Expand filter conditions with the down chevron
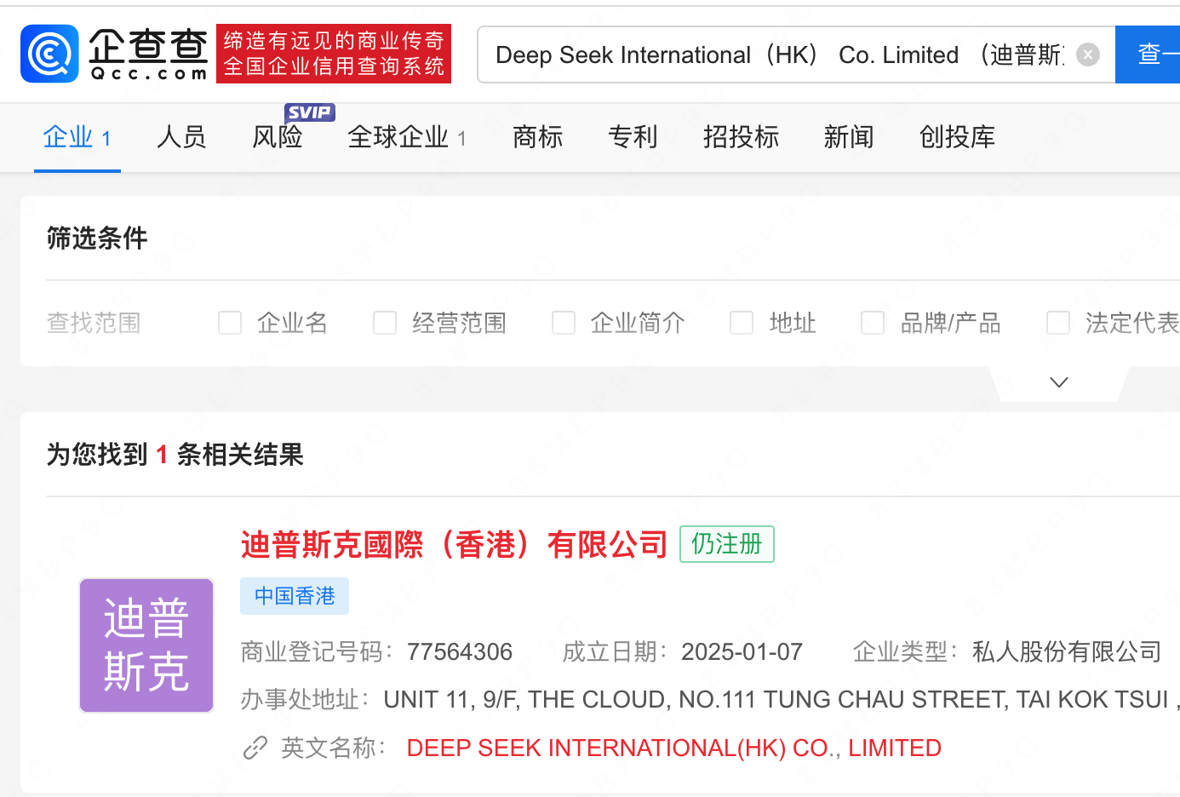 [x=1059, y=382]
